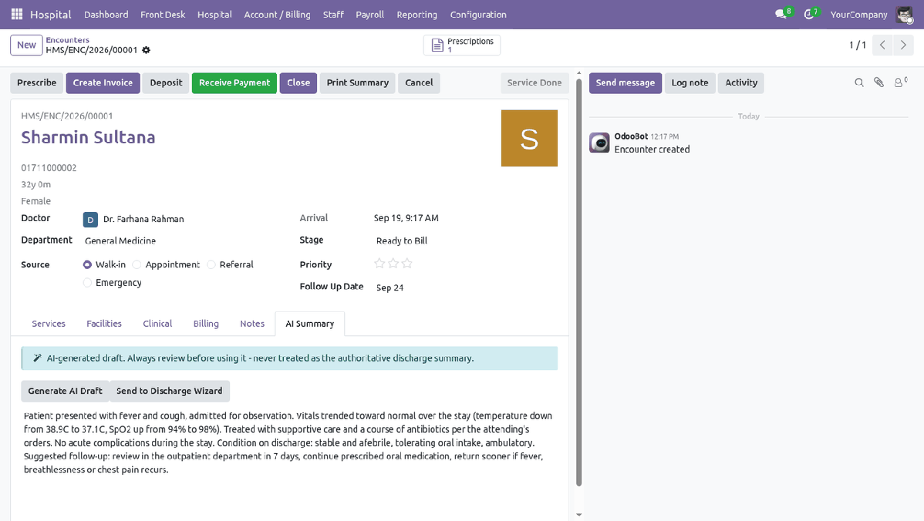Open the Staff menu

click(x=333, y=14)
